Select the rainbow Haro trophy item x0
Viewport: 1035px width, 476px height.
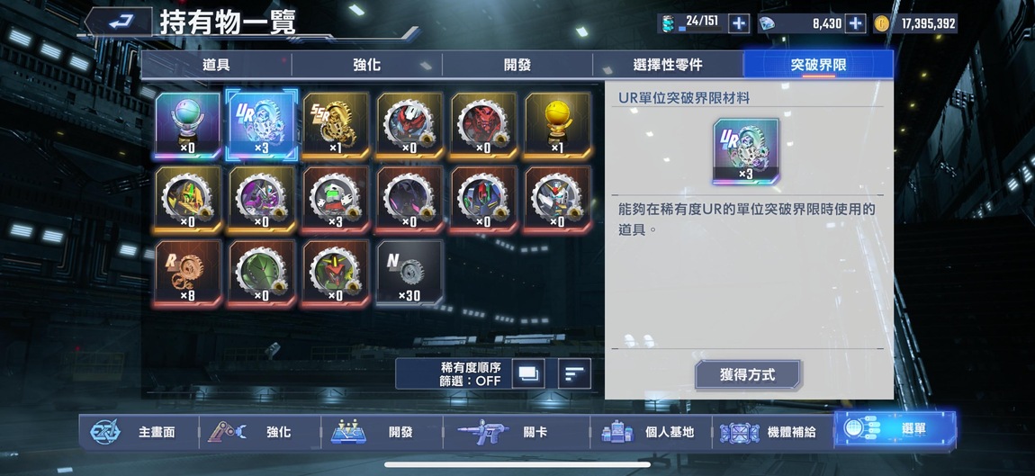(x=188, y=125)
